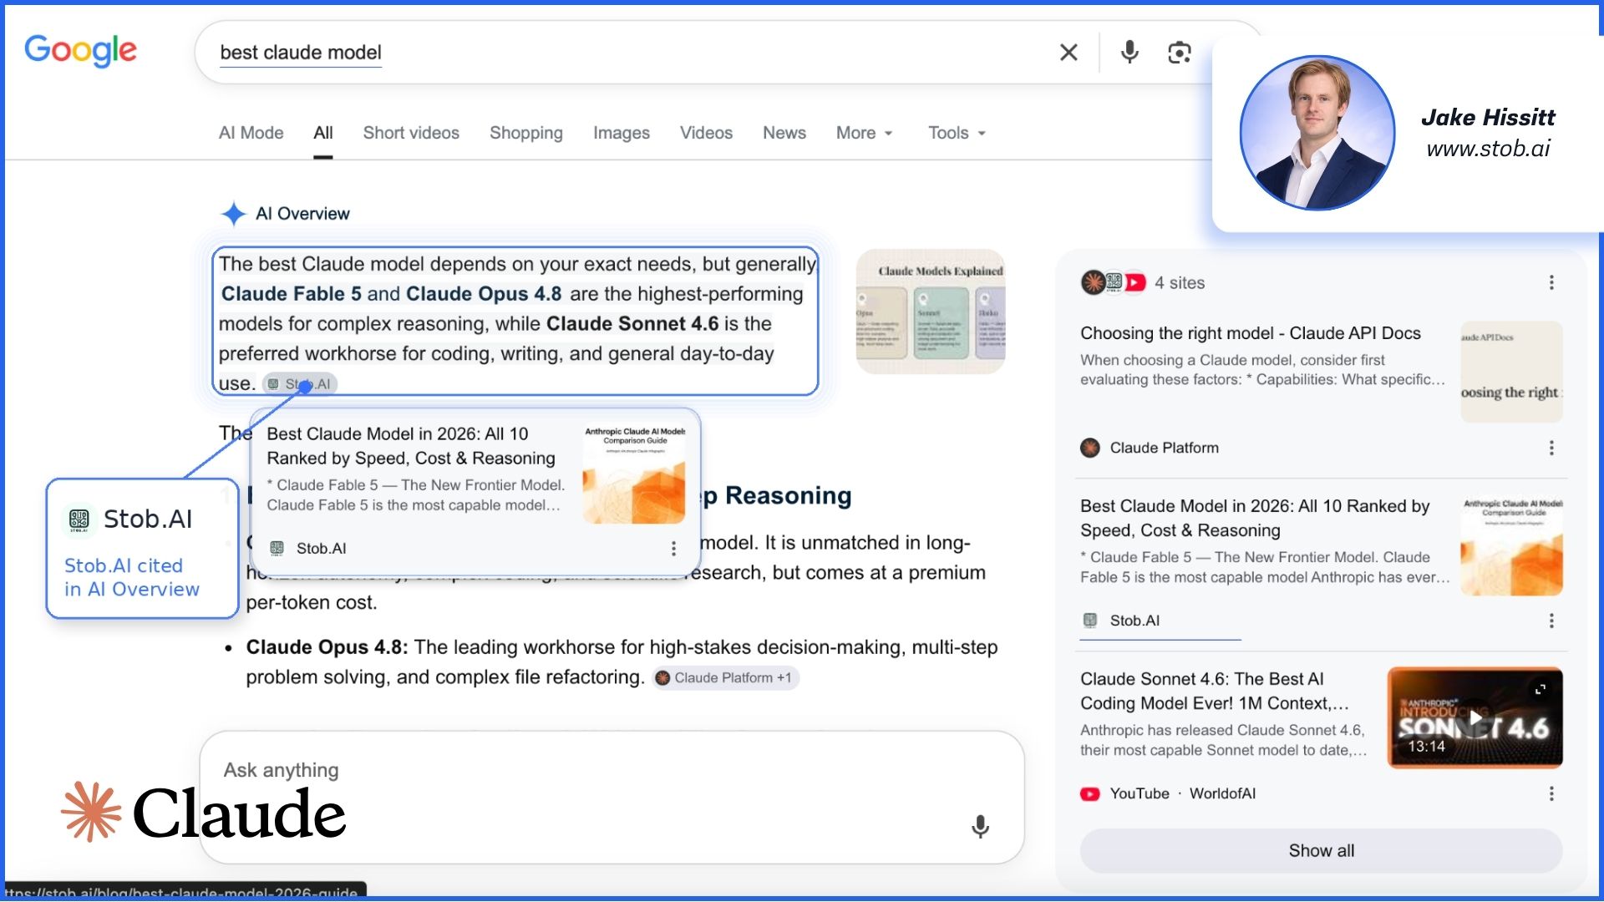This screenshot has height=902, width=1604.
Task: Open the Images tab
Action: tap(622, 133)
